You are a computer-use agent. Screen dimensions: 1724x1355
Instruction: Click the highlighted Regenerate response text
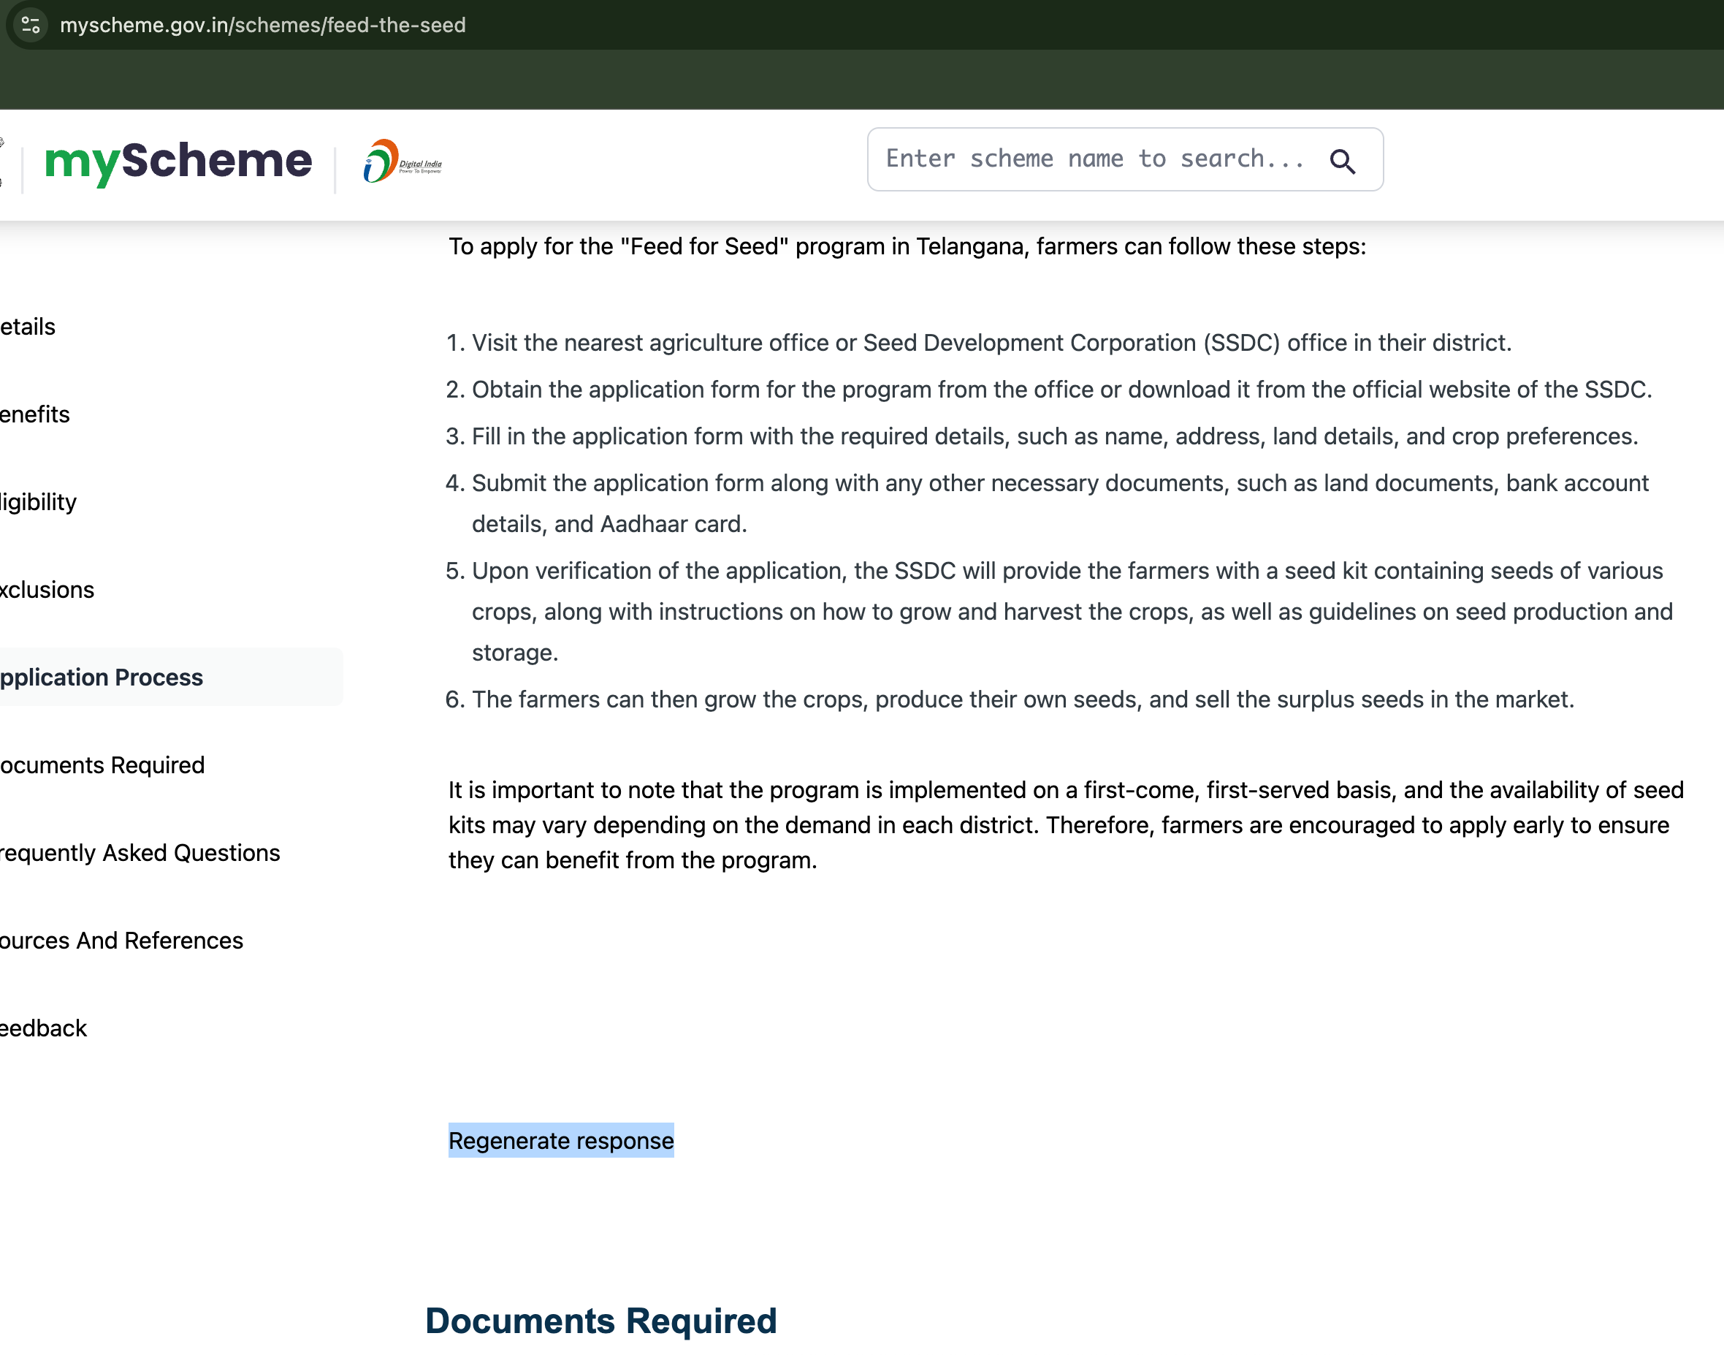(560, 1141)
